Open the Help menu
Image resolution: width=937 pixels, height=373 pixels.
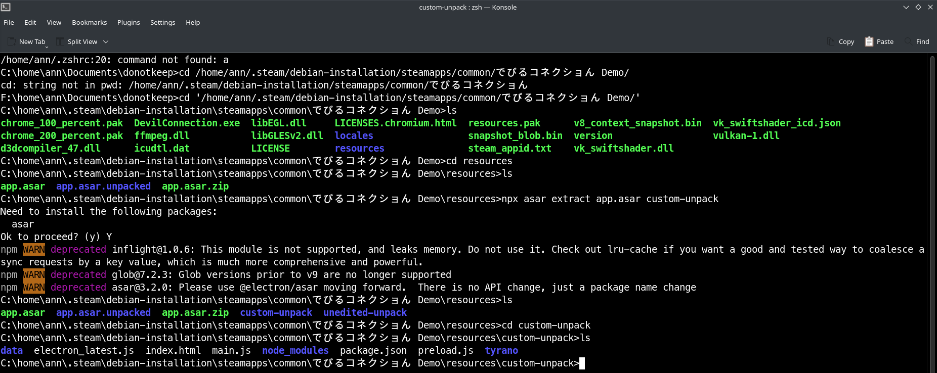[193, 22]
